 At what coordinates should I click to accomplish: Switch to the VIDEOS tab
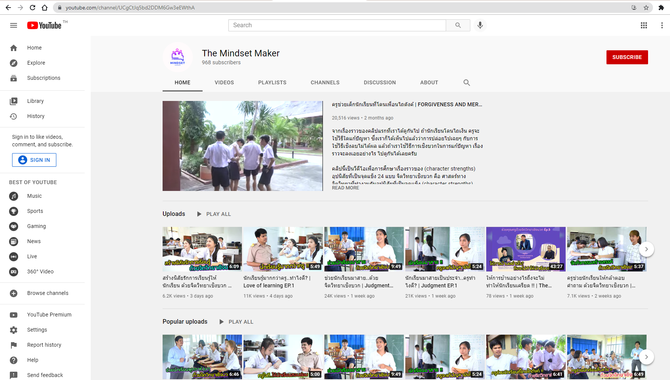point(224,82)
